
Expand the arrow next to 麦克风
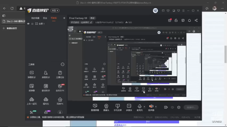coord(144,107)
